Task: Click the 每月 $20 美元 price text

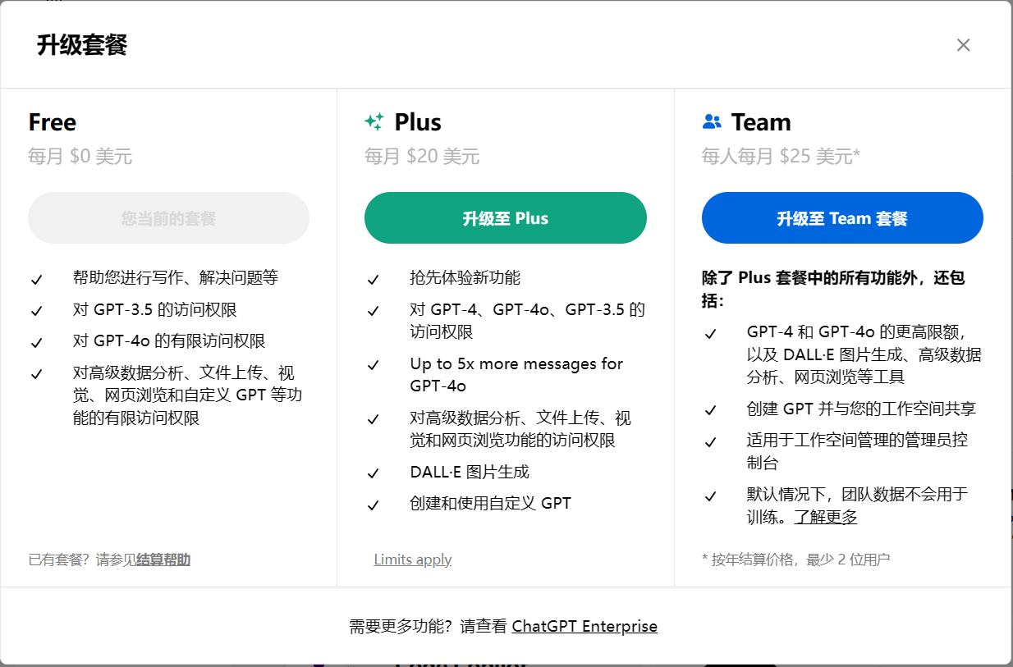Action: 422,156
